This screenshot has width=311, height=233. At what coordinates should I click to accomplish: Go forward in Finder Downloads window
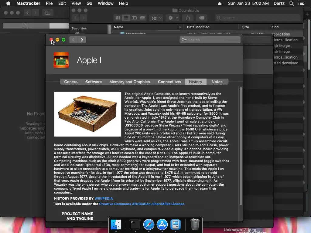pos(84,18)
